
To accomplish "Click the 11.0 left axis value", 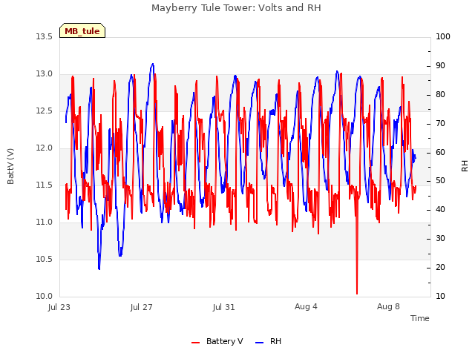I will pos(44,222).
